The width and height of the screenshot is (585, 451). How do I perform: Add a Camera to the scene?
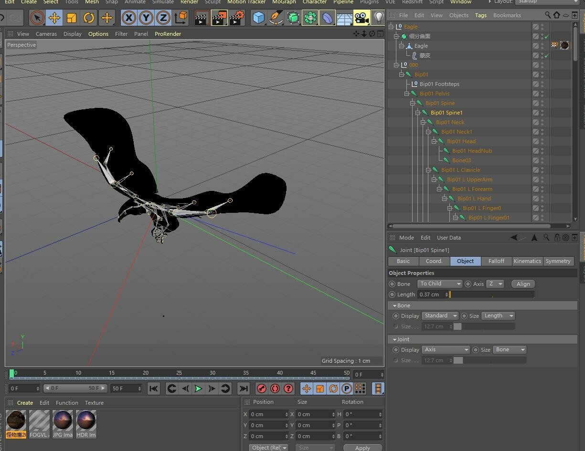coord(361,18)
